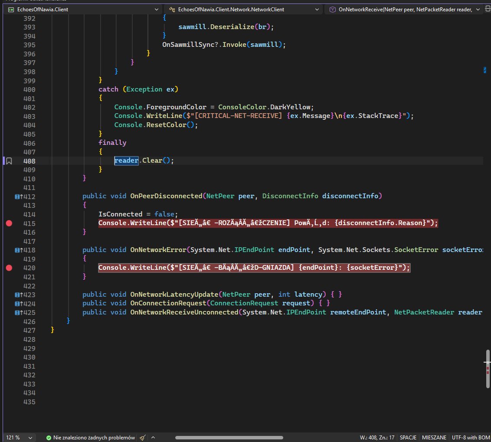
Task: Click the 'catch' keyword on line 400
Action: pos(108,89)
